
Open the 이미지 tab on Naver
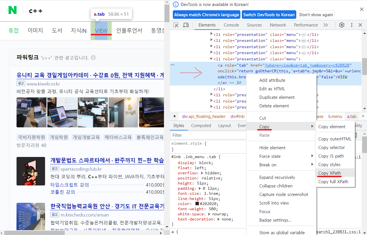click(x=35, y=30)
